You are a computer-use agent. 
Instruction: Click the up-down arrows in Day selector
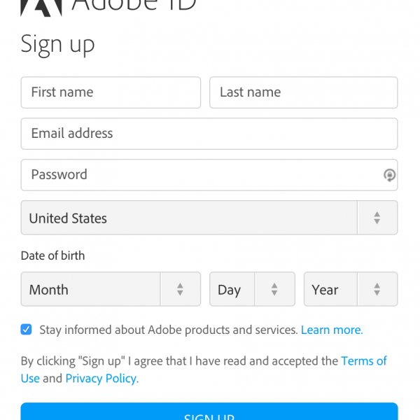(274, 289)
